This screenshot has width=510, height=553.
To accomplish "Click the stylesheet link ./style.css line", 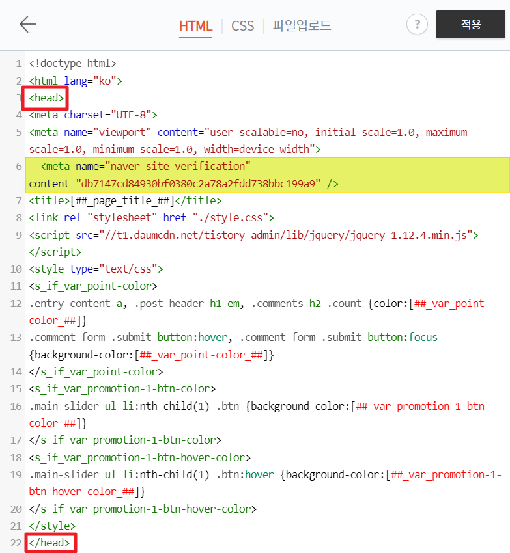I will (x=152, y=217).
